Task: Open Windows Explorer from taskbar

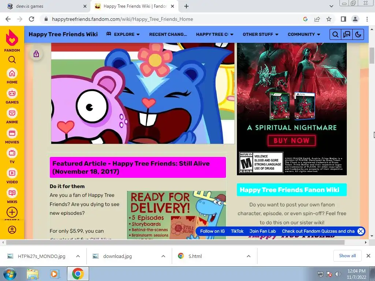Action: tap(33, 274)
